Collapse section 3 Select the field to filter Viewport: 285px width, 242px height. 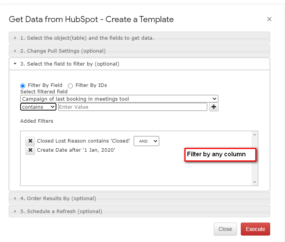tap(139, 64)
